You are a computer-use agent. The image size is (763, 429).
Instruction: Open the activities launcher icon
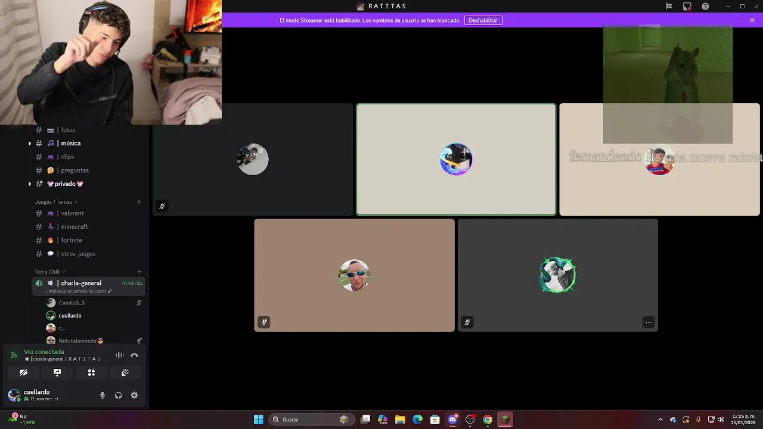pyautogui.click(x=91, y=372)
